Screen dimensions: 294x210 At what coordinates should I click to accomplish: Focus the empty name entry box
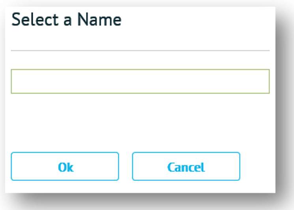click(x=140, y=82)
